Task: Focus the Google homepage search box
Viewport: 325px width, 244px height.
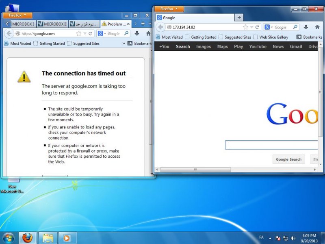Action: [x=271, y=145]
